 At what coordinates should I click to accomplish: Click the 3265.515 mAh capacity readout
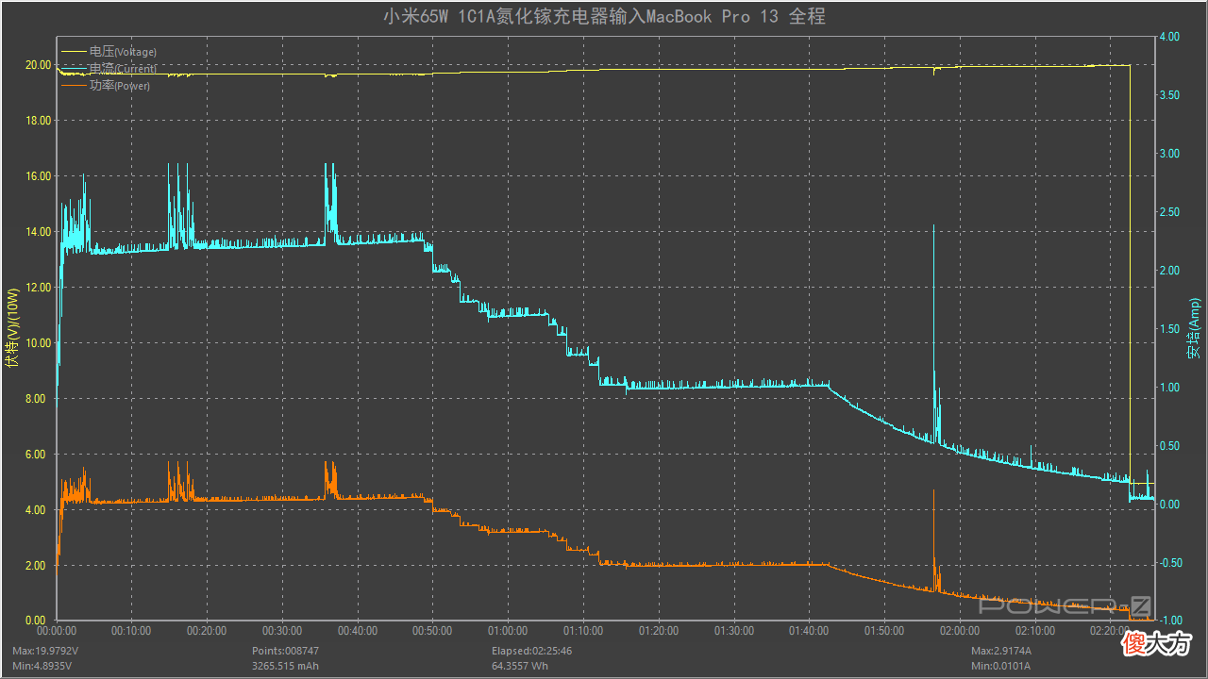pos(287,665)
